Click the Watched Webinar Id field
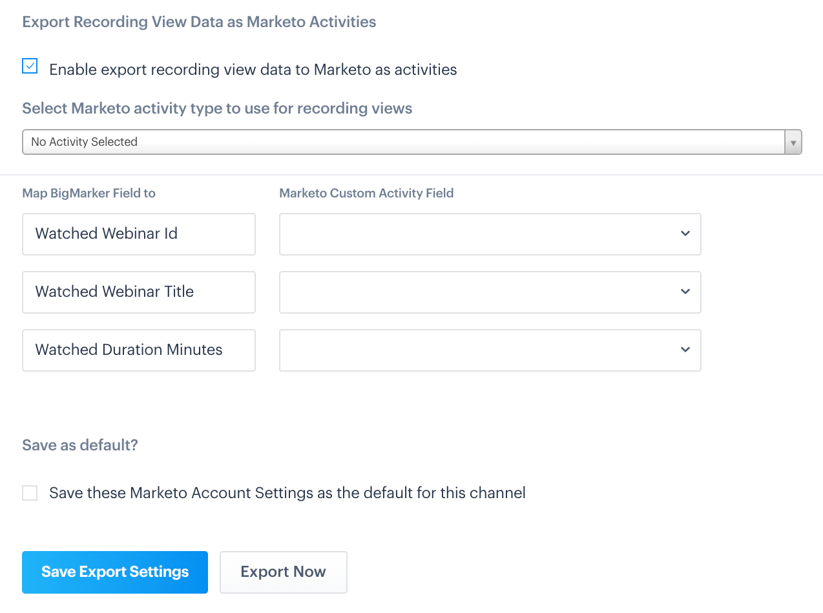Screen dimensions: 823x613 click(x=139, y=234)
